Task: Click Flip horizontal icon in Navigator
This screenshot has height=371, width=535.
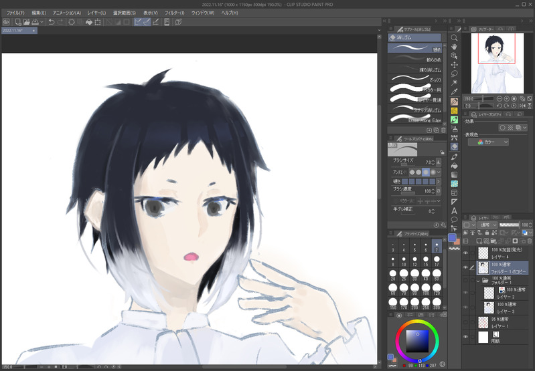Action: 522,106
